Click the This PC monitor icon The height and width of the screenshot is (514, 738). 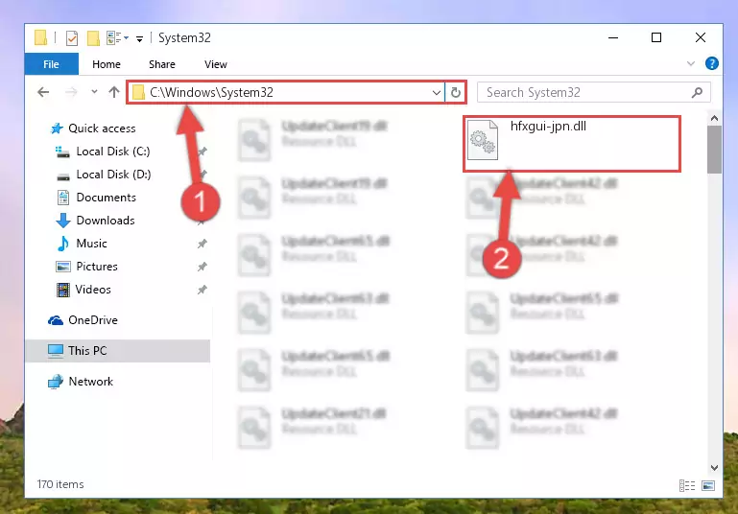56,351
